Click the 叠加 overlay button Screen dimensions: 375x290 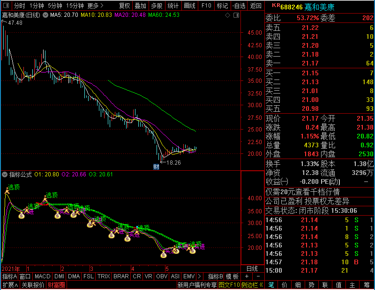point(140,6)
